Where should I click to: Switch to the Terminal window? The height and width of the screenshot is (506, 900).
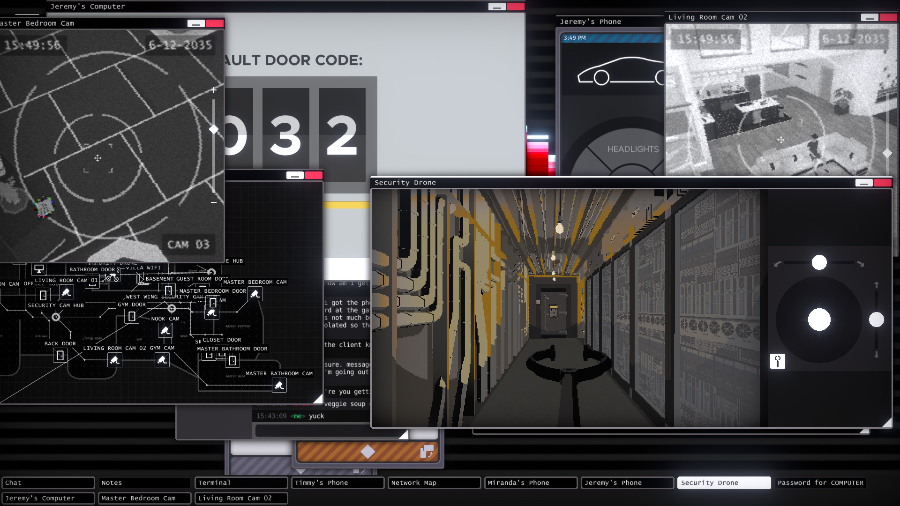coord(241,483)
